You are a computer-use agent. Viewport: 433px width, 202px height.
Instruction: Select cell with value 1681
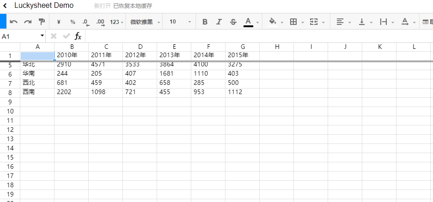pyautogui.click(x=174, y=74)
